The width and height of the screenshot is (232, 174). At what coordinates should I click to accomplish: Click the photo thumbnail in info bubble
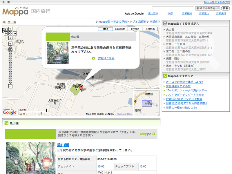coord(58,53)
